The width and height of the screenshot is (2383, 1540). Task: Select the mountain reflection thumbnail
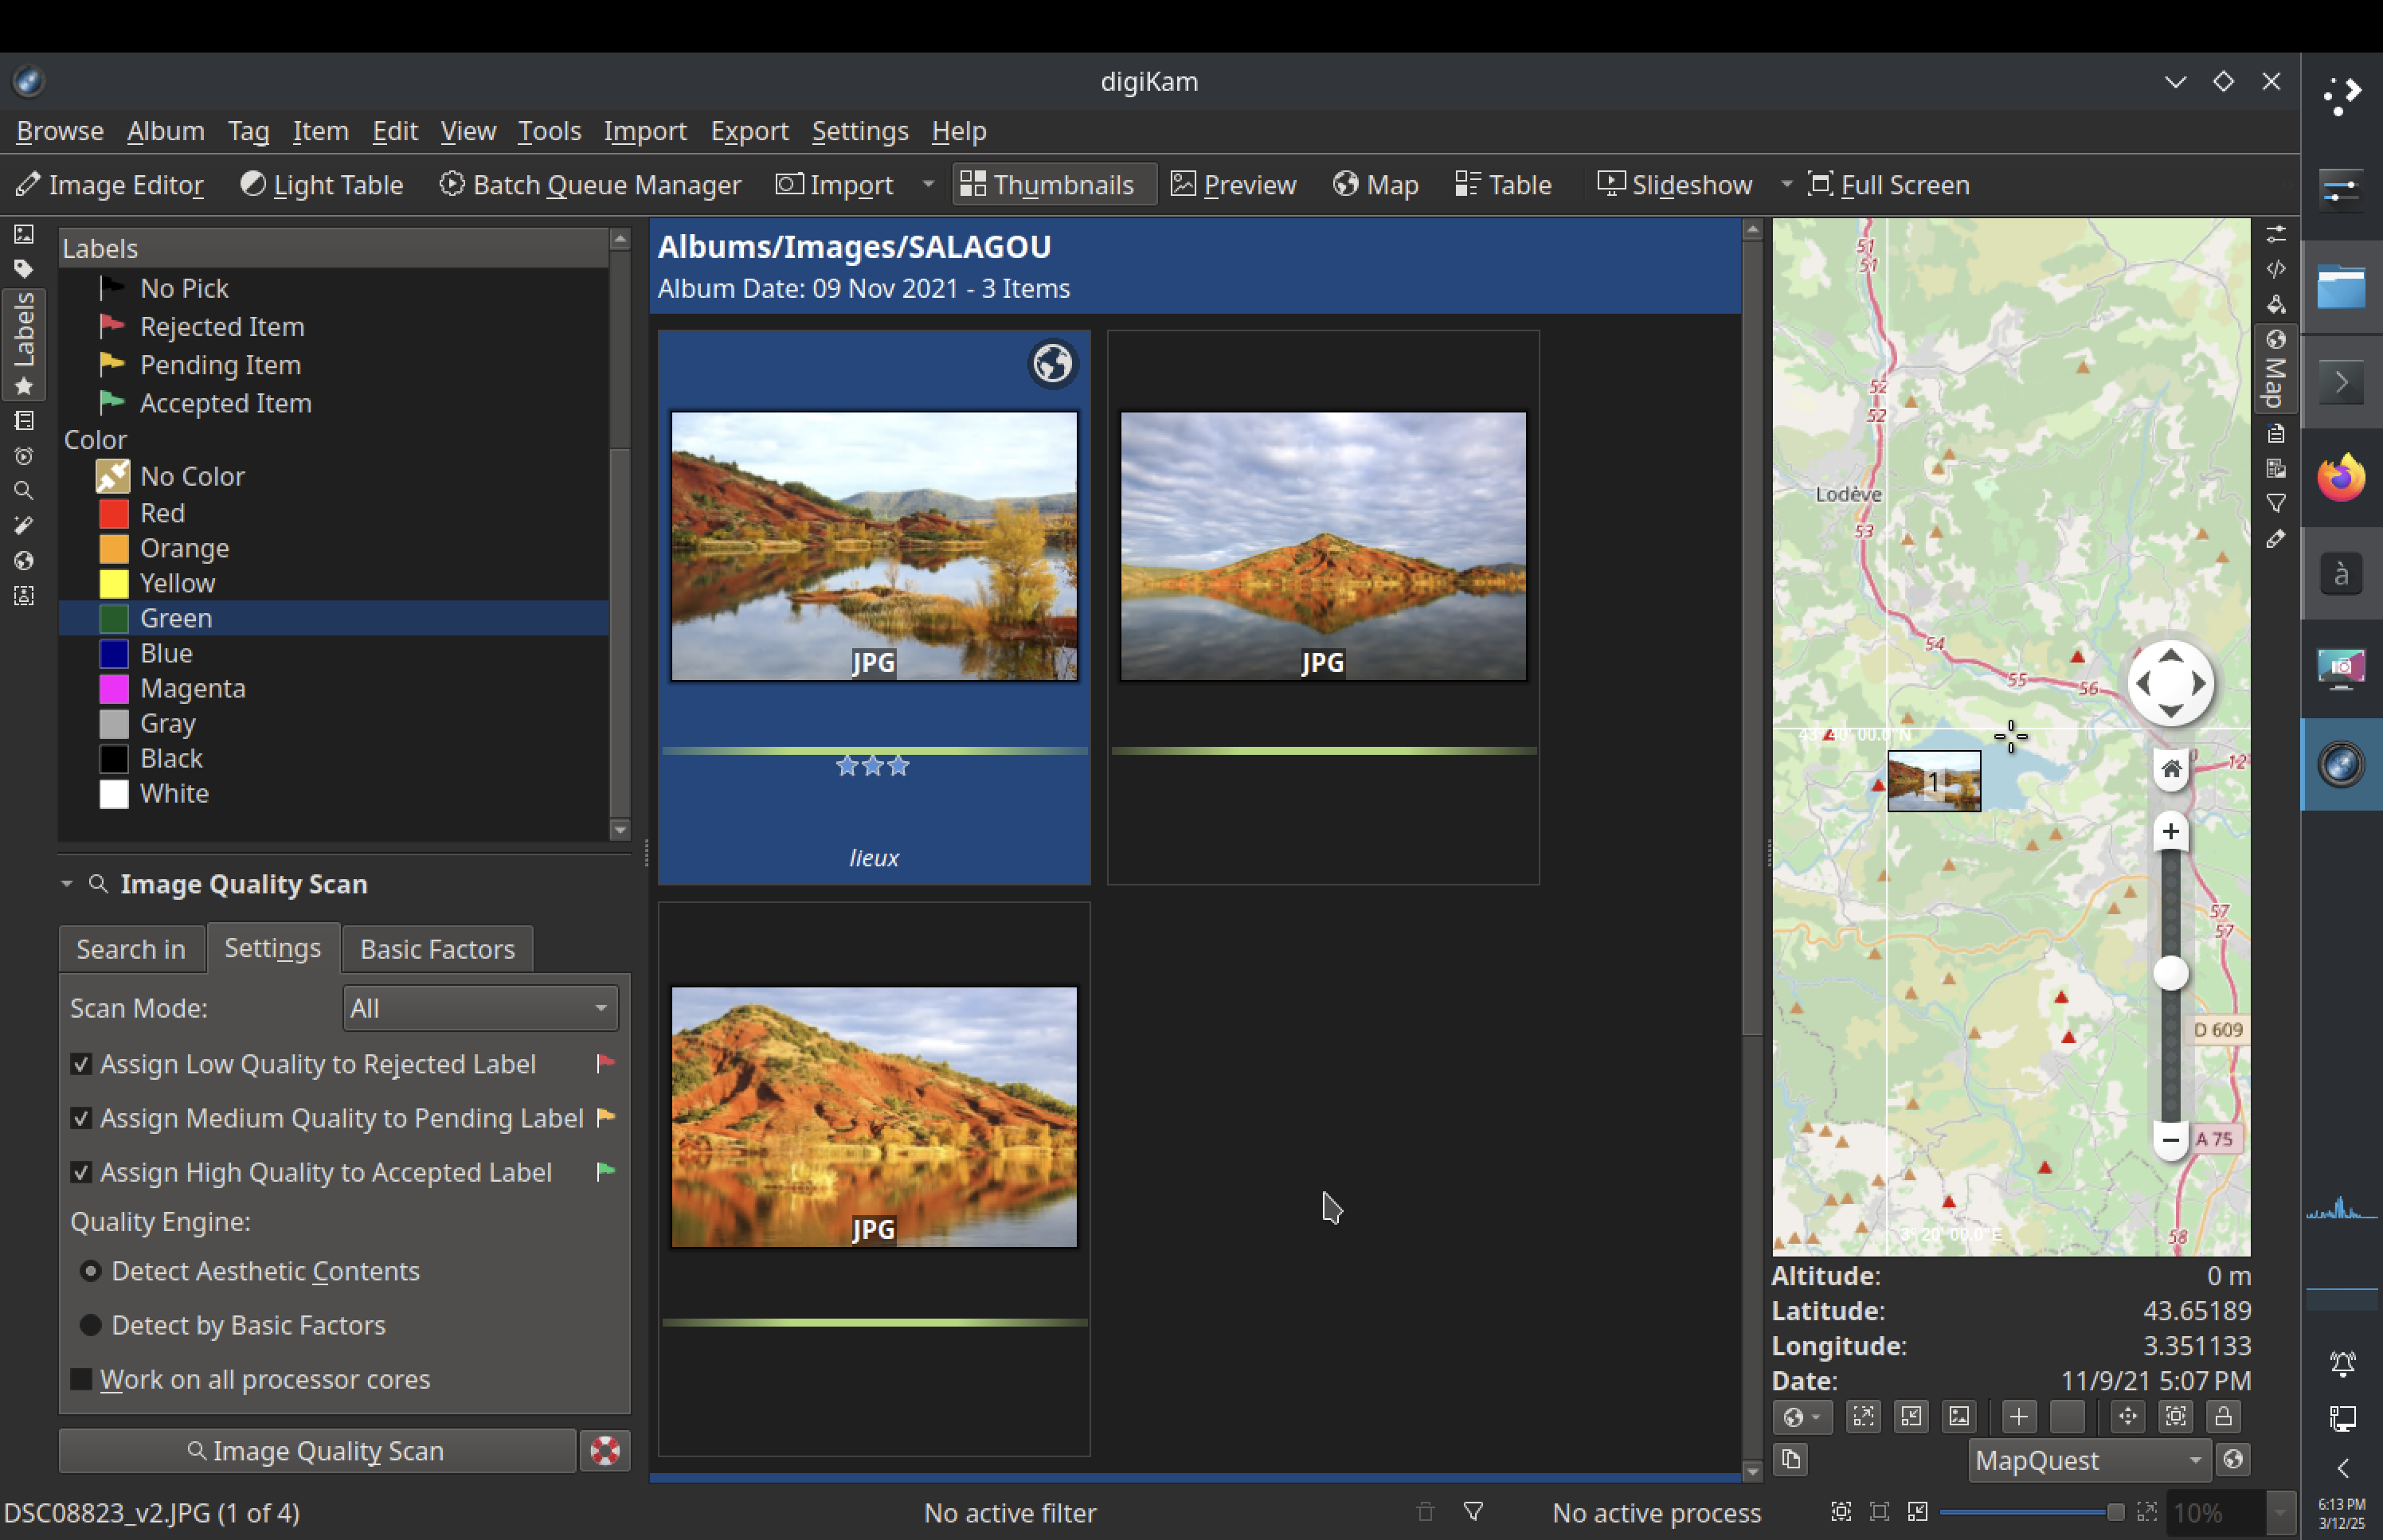pos(1322,546)
